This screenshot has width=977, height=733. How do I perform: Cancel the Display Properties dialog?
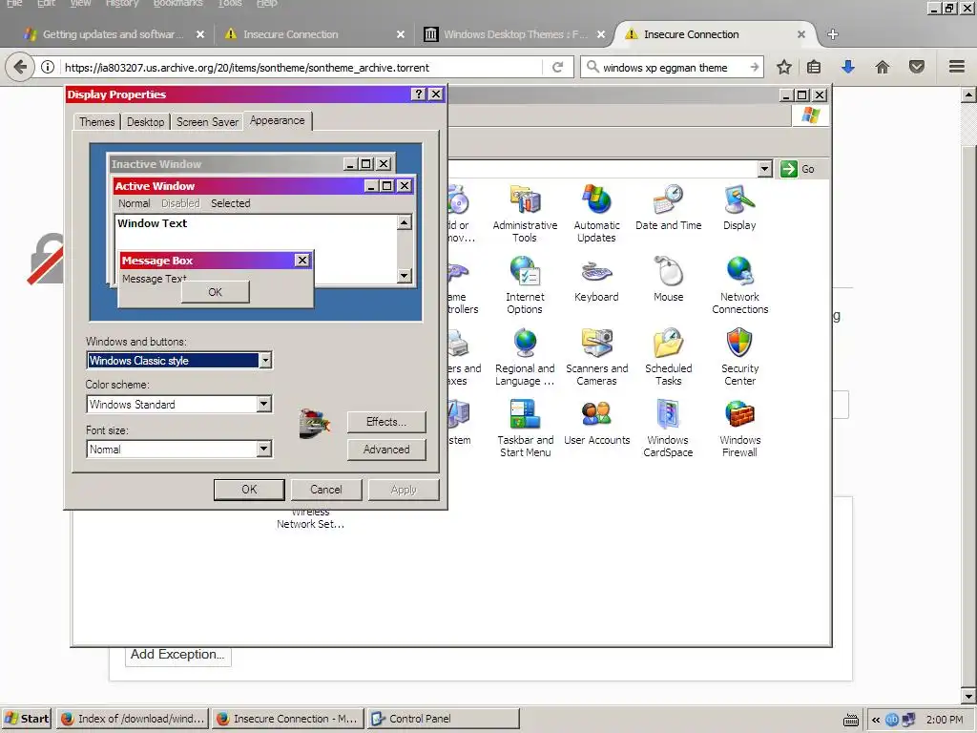[326, 490]
